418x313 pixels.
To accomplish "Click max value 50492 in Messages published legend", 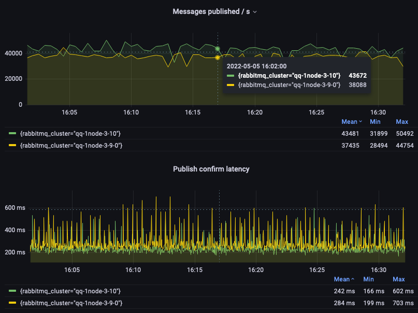I will coord(405,134).
